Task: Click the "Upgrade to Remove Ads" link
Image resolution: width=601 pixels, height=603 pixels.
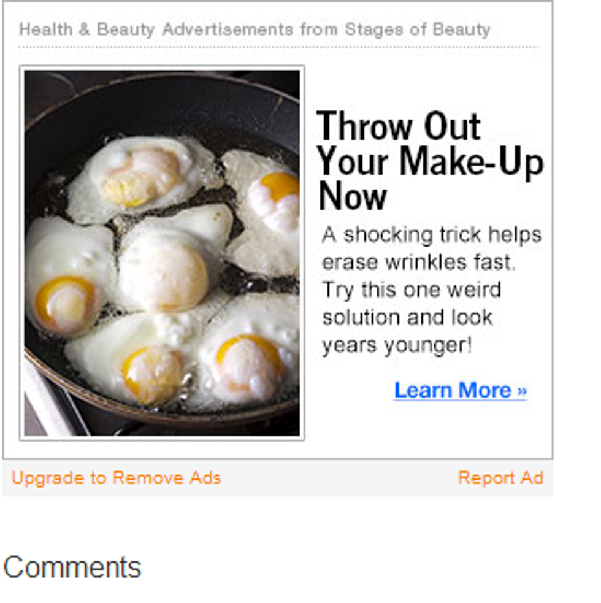Action: (x=116, y=478)
